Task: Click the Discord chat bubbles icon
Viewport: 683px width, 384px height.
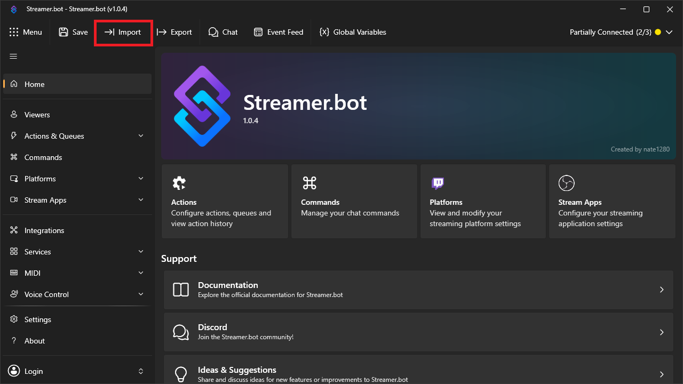Action: click(181, 332)
